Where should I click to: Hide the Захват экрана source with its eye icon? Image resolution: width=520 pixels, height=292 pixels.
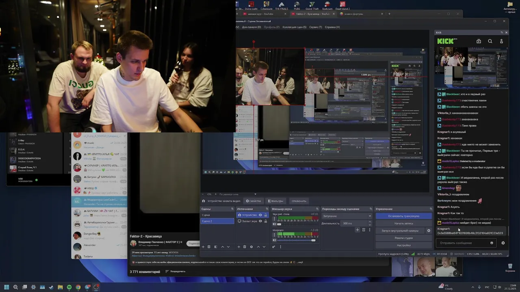260,221
